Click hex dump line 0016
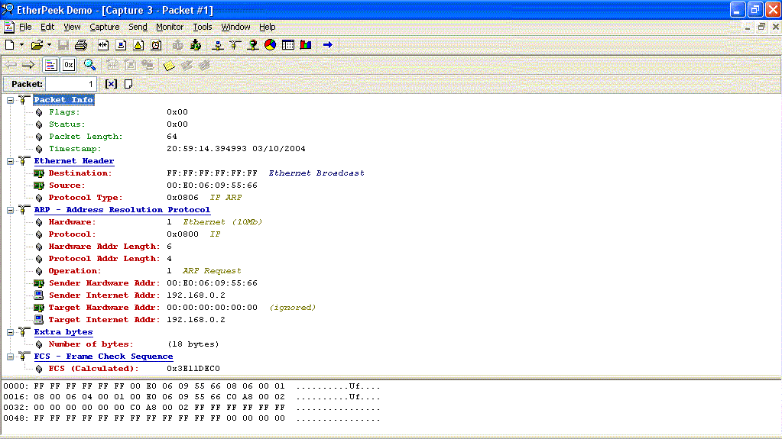The height and width of the screenshot is (439, 782). click(192, 397)
